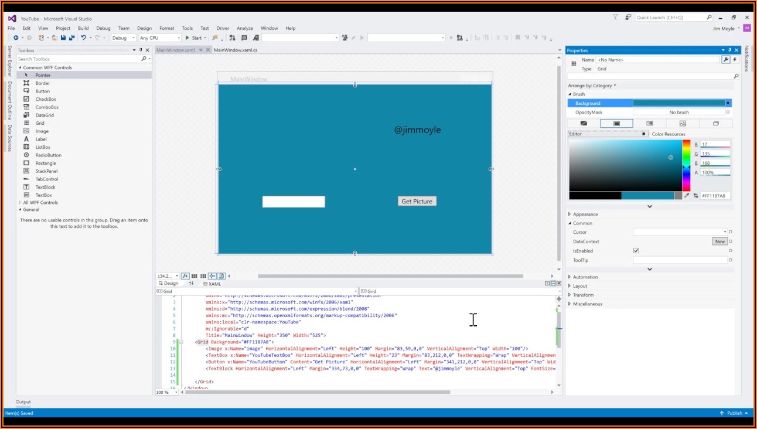Pick the color eyedropper tool
Viewport: 757px width, 429px height.
(x=687, y=196)
